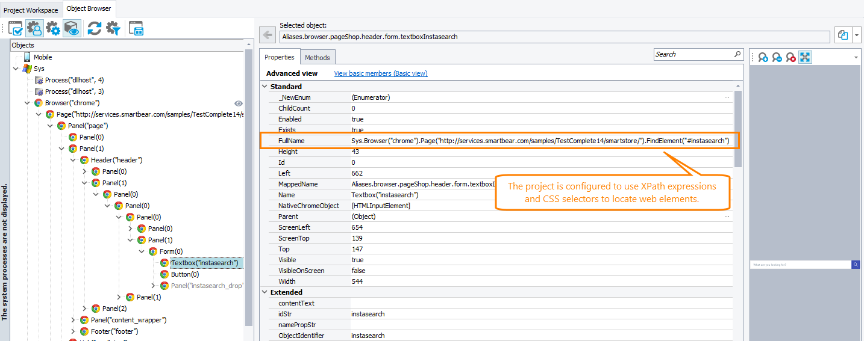This screenshot has height=341, width=864.
Task: Collapse the Header("header") tree node
Action: [73, 160]
